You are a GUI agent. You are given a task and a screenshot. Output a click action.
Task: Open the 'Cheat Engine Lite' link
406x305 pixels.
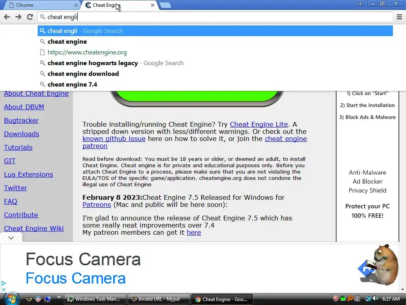(x=259, y=124)
